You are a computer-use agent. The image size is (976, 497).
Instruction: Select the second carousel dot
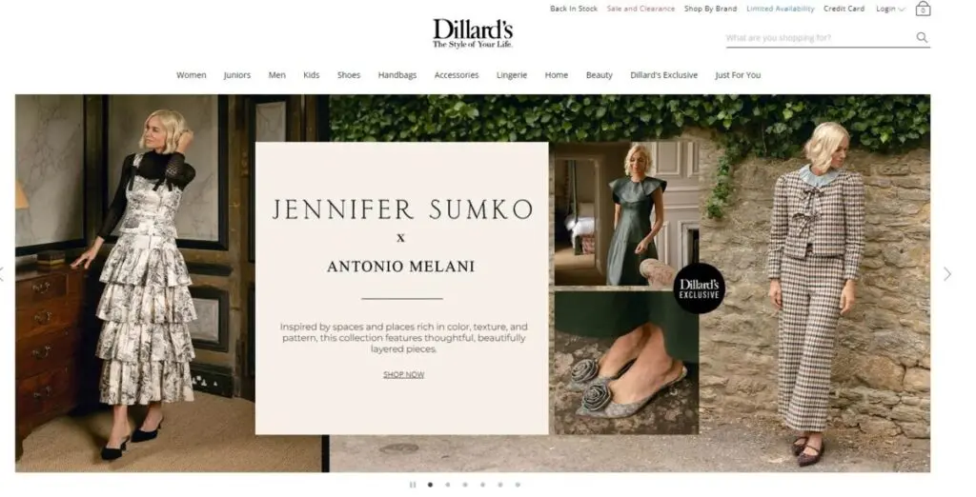(448, 485)
